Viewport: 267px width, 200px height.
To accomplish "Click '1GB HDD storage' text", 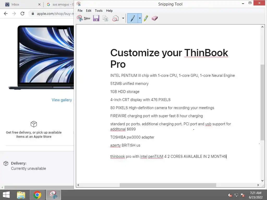I will coord(125,92).
